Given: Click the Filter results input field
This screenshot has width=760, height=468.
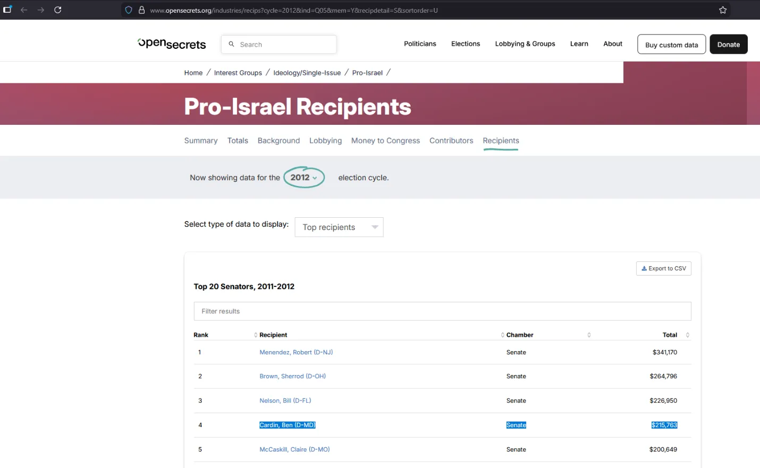Looking at the screenshot, I should point(442,311).
